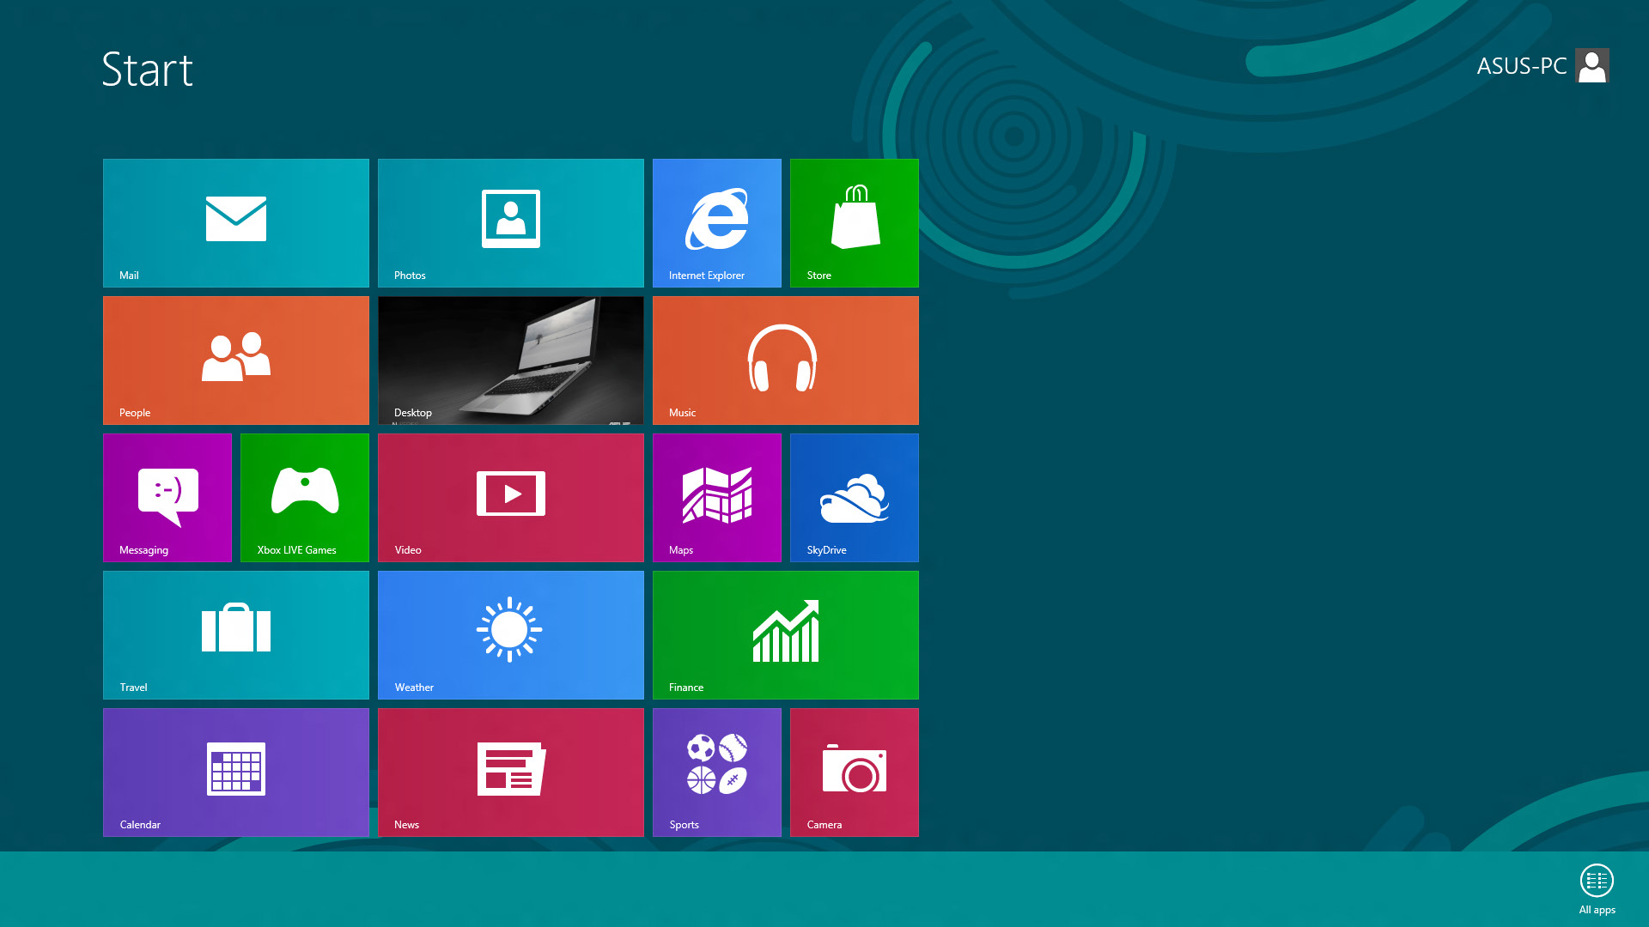1649x927 pixels.
Task: Open the Calendar app
Action: [235, 772]
